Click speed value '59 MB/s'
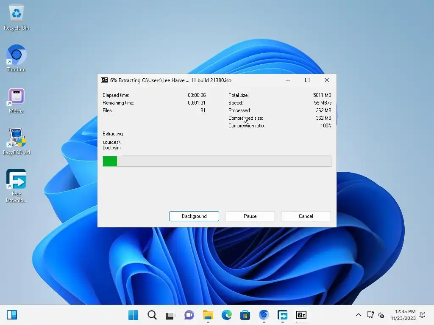Viewport: 434px width, 325px height. [323, 103]
